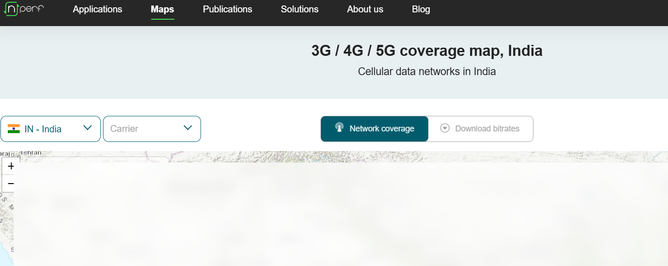
Task: Go to the Publications section
Action: (227, 9)
